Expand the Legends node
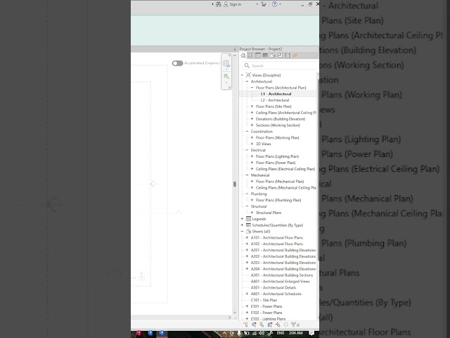The height and width of the screenshot is (338, 450). 242,219
